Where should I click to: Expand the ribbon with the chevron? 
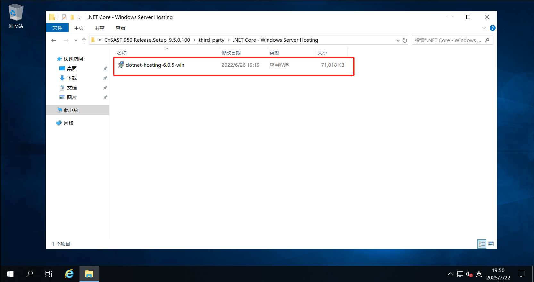coord(484,28)
